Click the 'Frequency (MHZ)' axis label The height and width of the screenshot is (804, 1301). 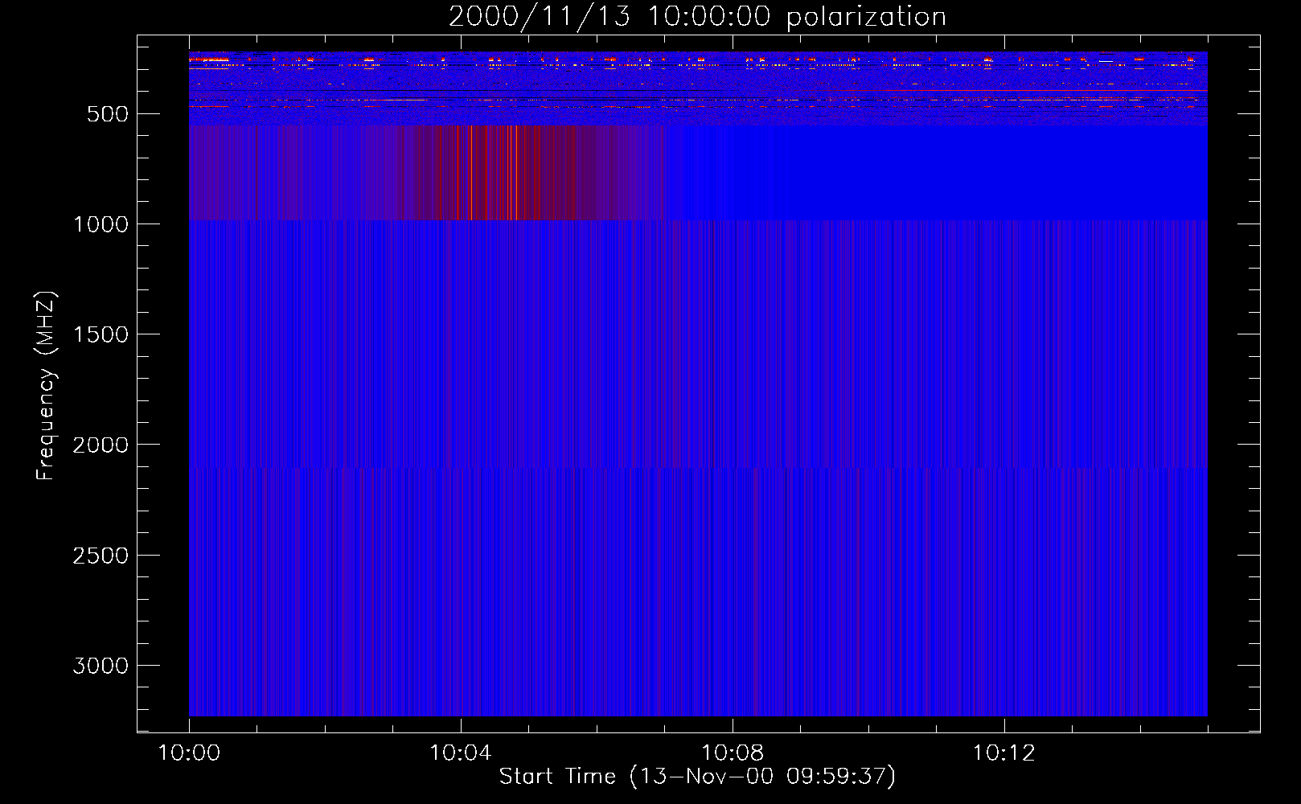click(x=46, y=386)
